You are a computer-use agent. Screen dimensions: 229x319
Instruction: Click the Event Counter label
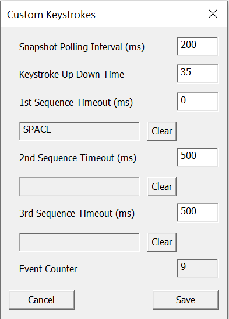pos(48,269)
